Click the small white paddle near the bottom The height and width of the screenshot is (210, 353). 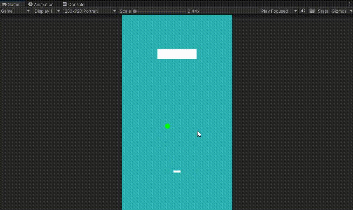click(x=176, y=171)
